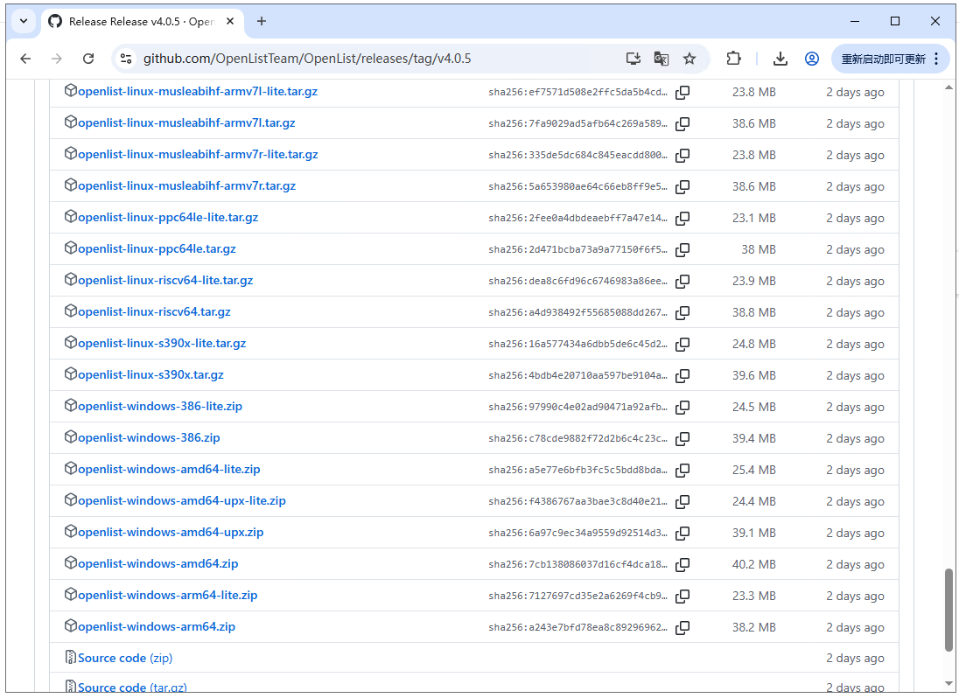
Task: Click the page vertical scrollbar thumb
Action: click(948, 610)
